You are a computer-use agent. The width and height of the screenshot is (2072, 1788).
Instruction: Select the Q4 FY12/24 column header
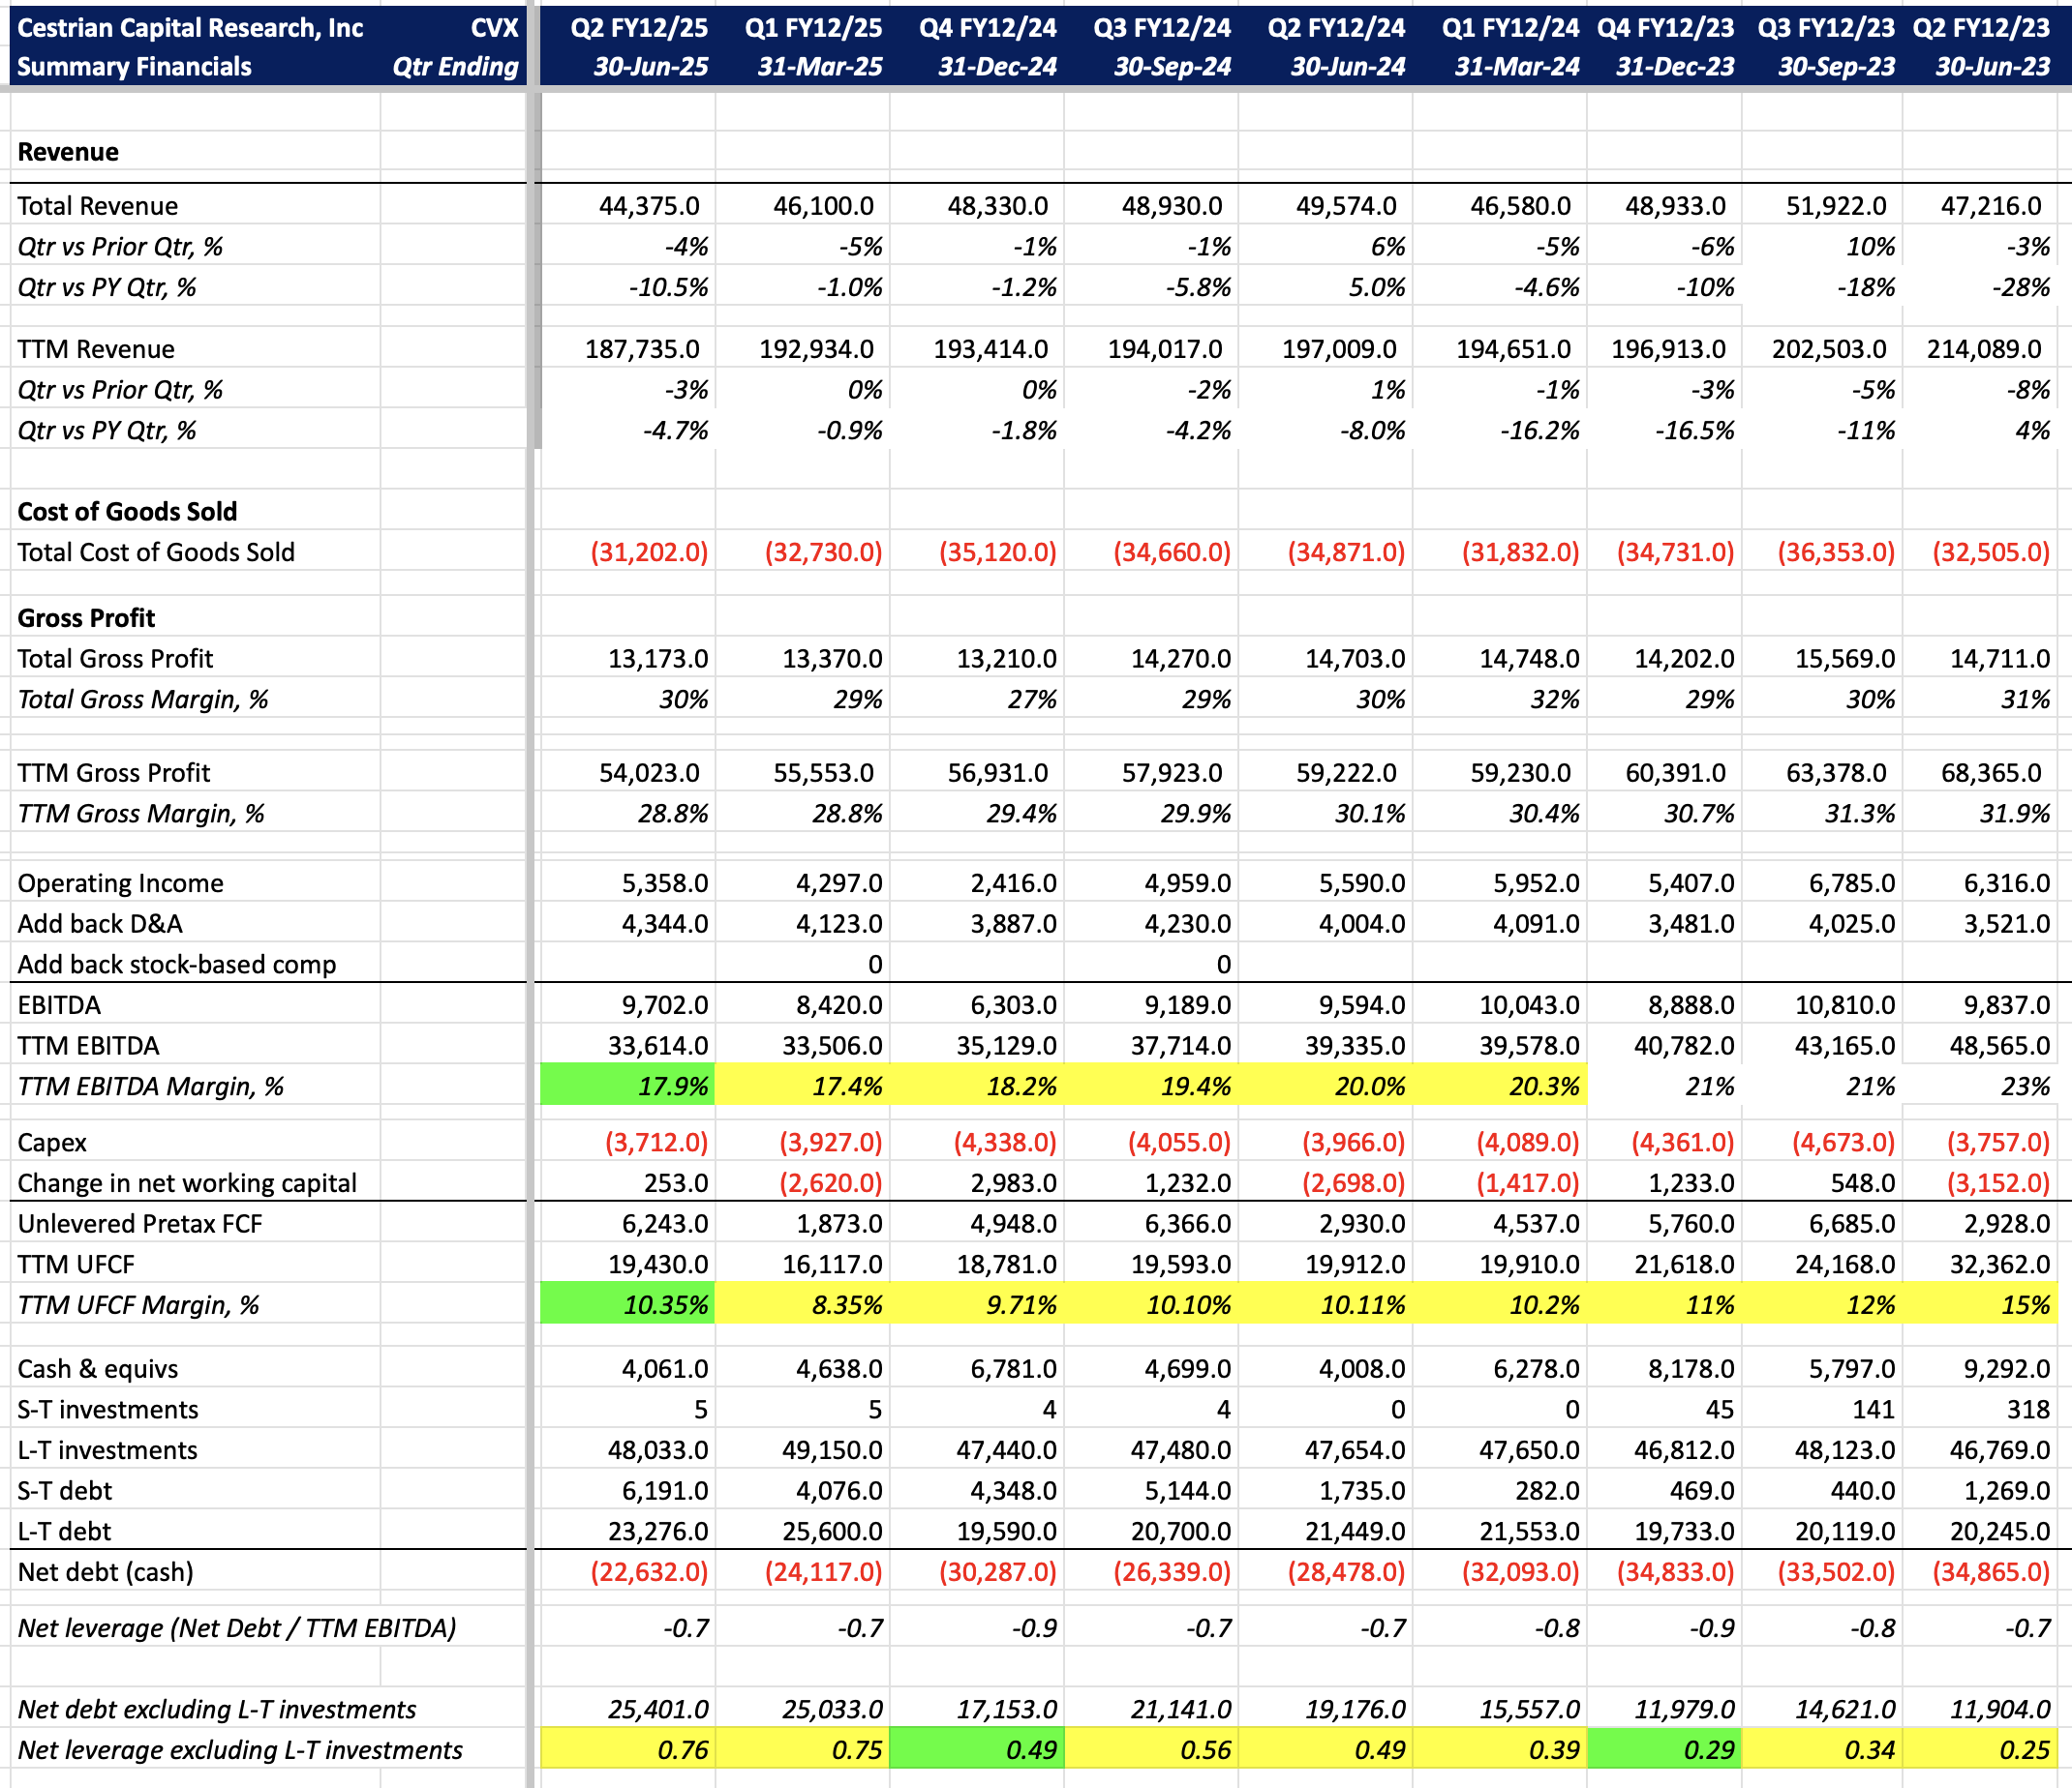coord(987,28)
